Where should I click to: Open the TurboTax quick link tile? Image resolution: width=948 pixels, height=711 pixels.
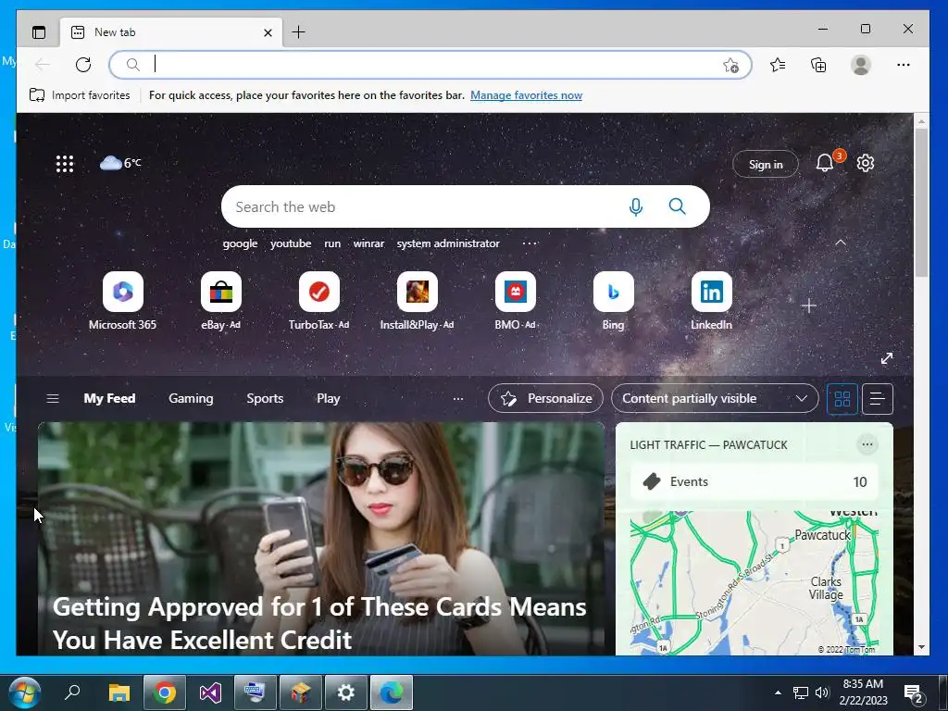pos(319,301)
